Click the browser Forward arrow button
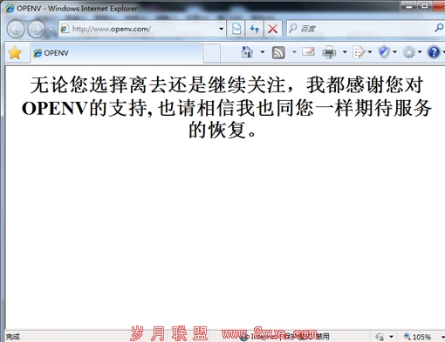Image resolution: width=445 pixels, height=342 pixels. pos(37,29)
